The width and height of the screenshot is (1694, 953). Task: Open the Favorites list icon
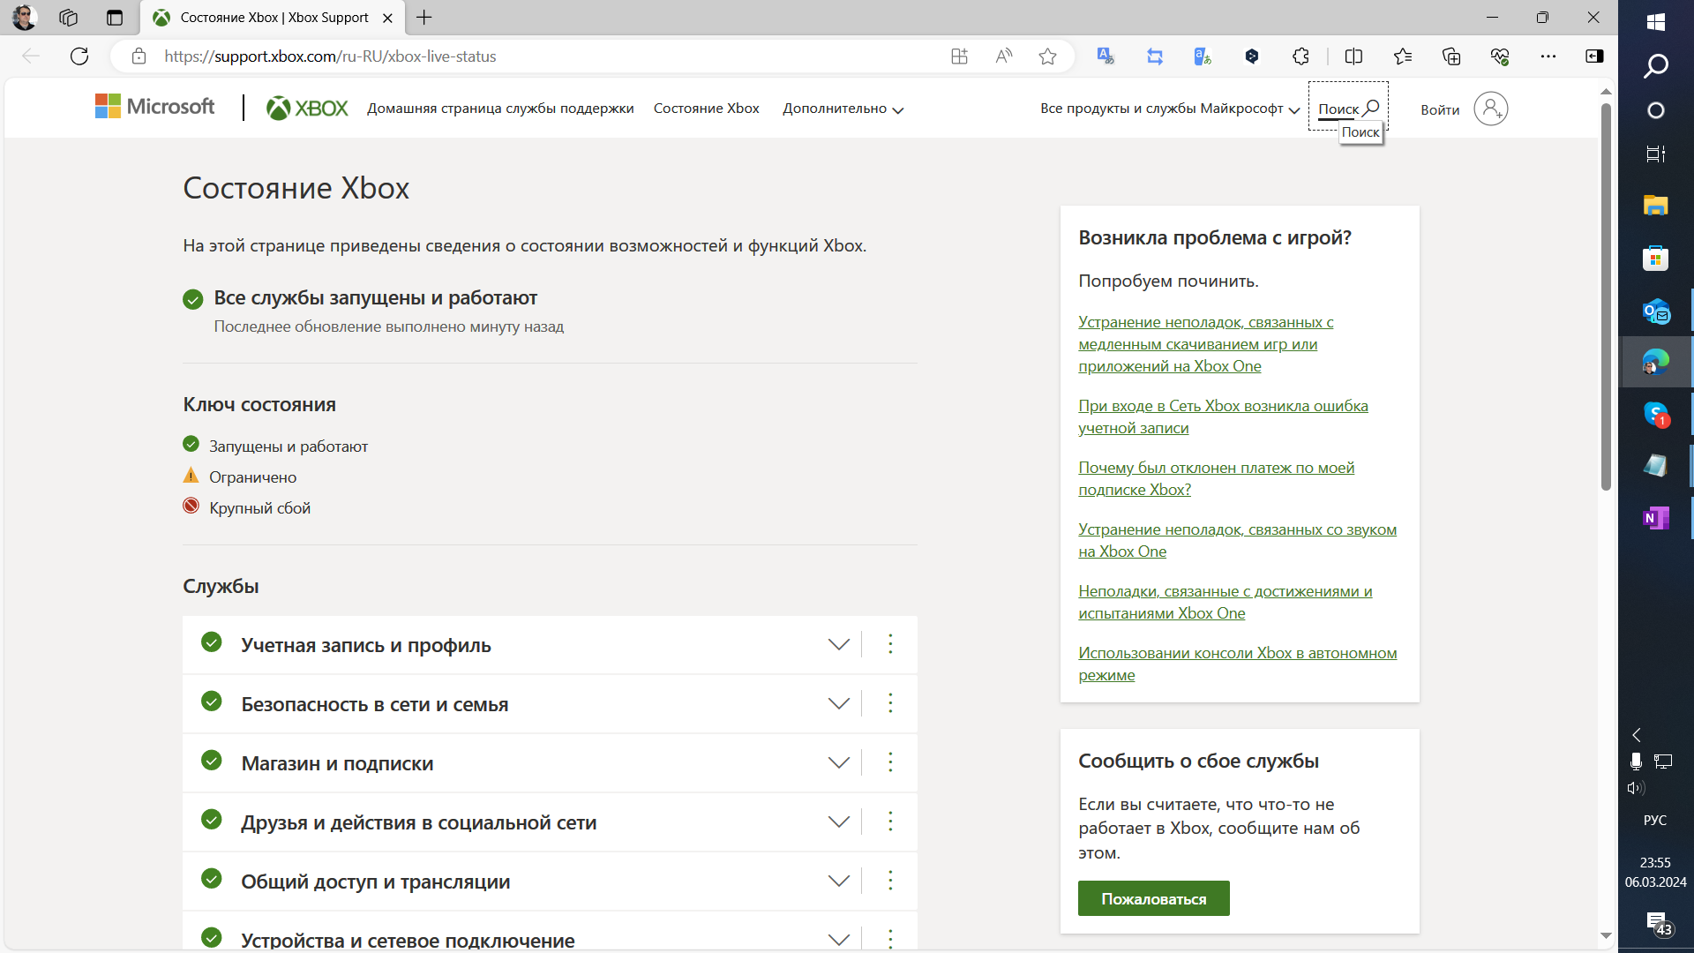pyautogui.click(x=1403, y=56)
